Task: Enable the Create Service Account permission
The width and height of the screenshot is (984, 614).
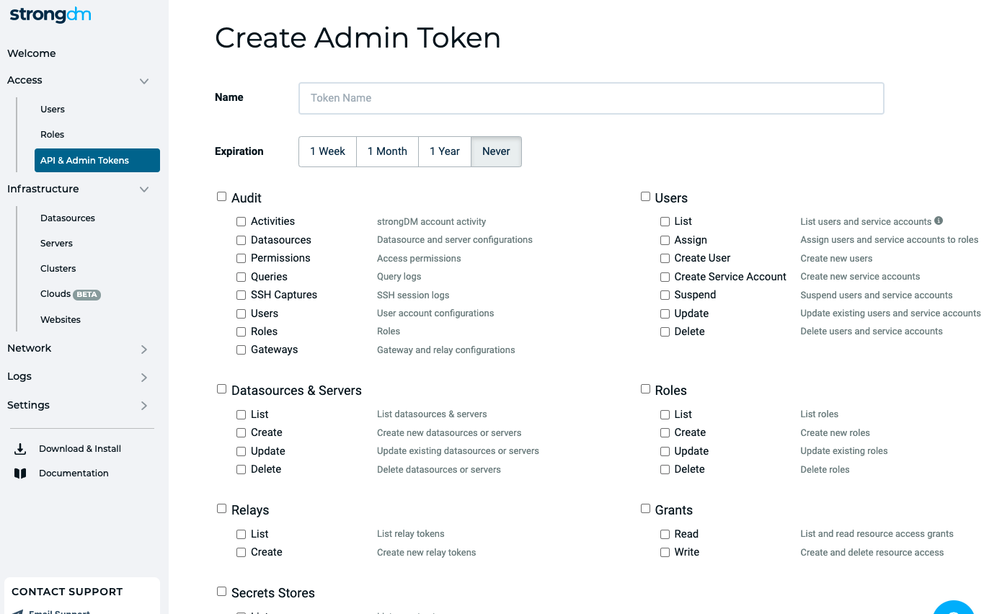Action: pyautogui.click(x=664, y=276)
